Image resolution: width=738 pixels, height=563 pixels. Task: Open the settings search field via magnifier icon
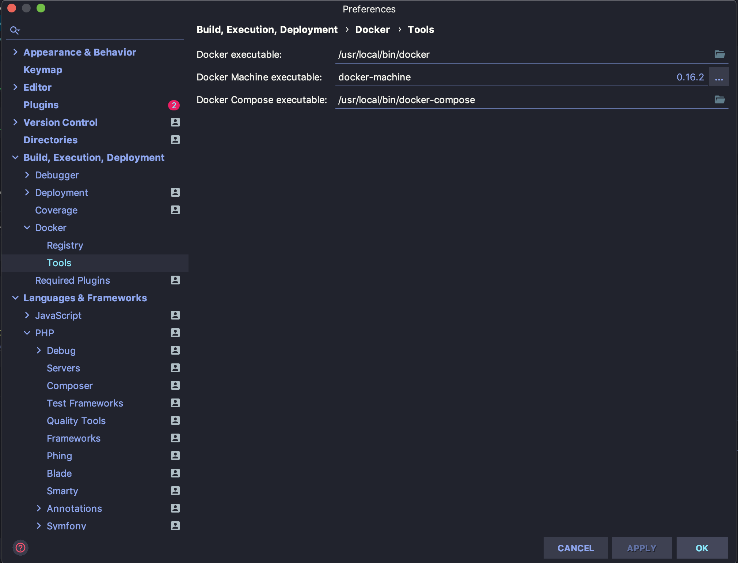[x=15, y=30]
